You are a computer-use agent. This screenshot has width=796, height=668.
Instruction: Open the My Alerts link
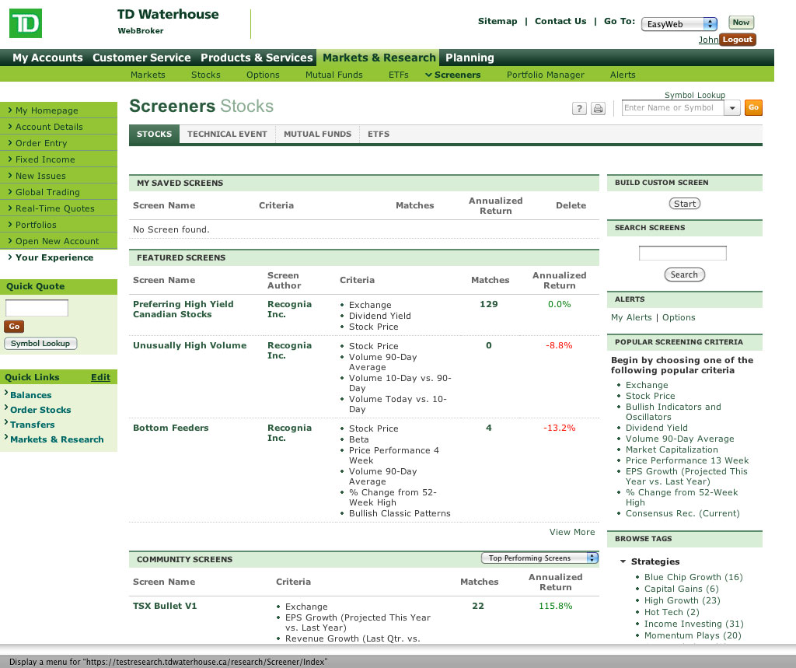click(x=631, y=317)
